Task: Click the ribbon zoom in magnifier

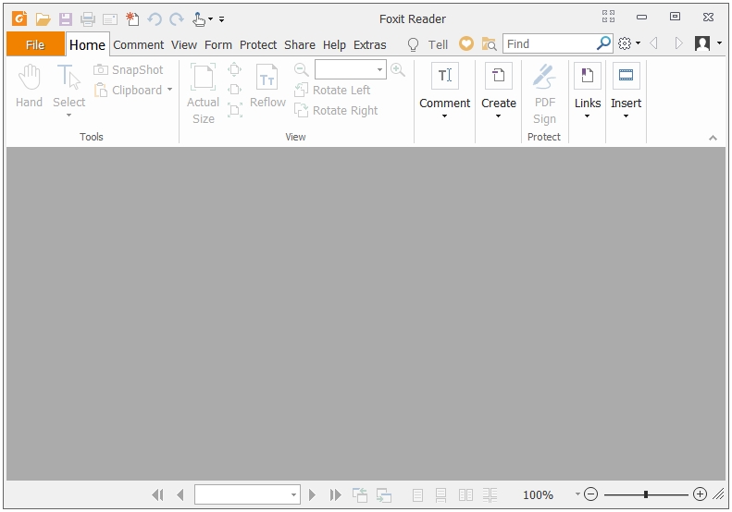Action: [398, 70]
